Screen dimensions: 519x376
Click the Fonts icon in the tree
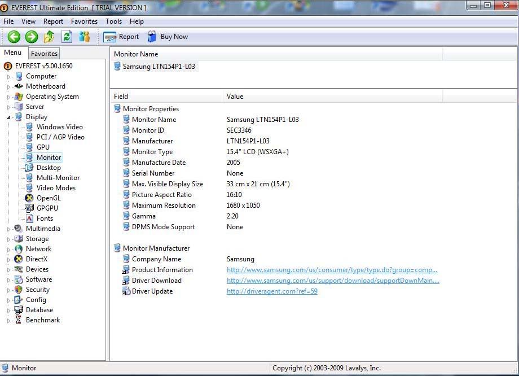pyautogui.click(x=29, y=218)
